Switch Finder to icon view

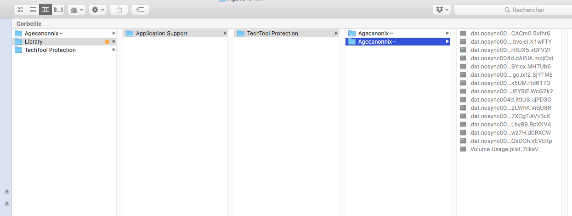pos(20,9)
